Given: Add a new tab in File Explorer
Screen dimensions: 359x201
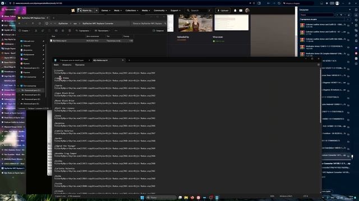Looking at the screenshot, I should [x=54, y=18].
